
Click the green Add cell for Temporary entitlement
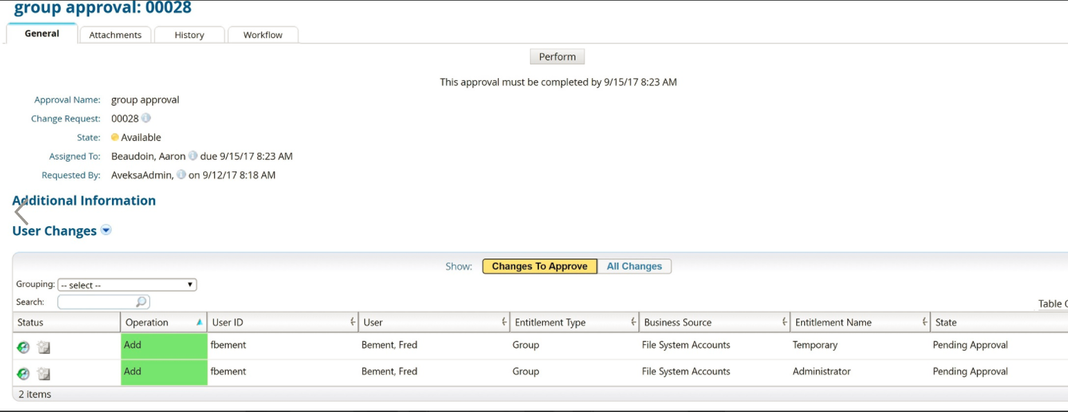click(x=164, y=346)
